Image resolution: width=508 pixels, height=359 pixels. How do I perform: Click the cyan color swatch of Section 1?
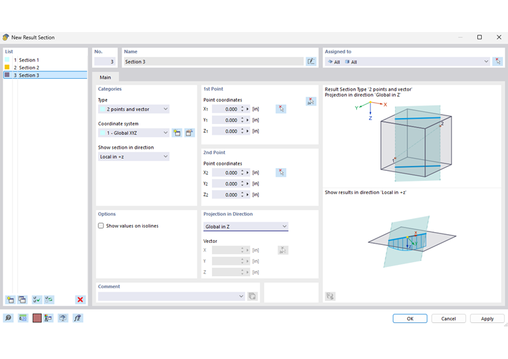coord(7,59)
